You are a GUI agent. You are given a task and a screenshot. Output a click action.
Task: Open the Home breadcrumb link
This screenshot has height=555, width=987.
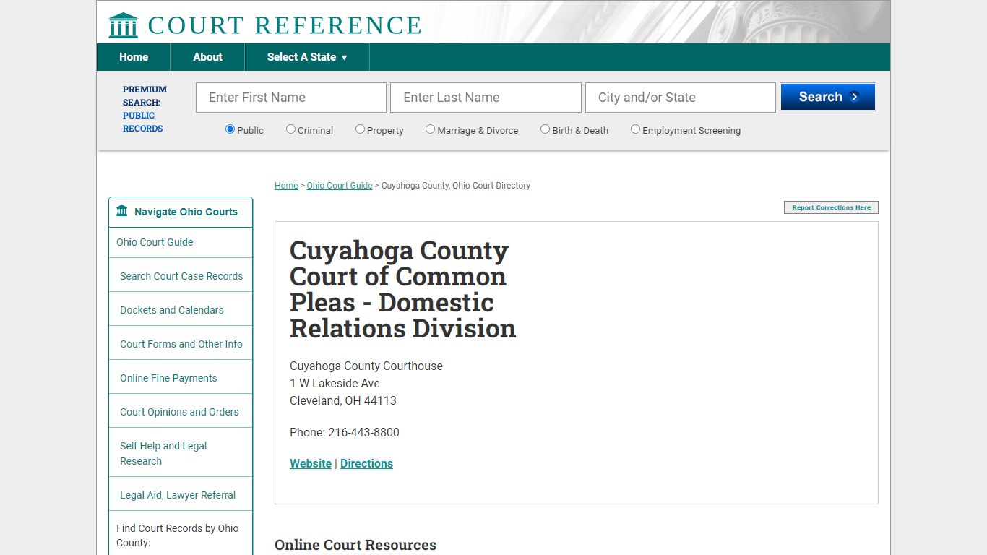pyautogui.click(x=286, y=186)
